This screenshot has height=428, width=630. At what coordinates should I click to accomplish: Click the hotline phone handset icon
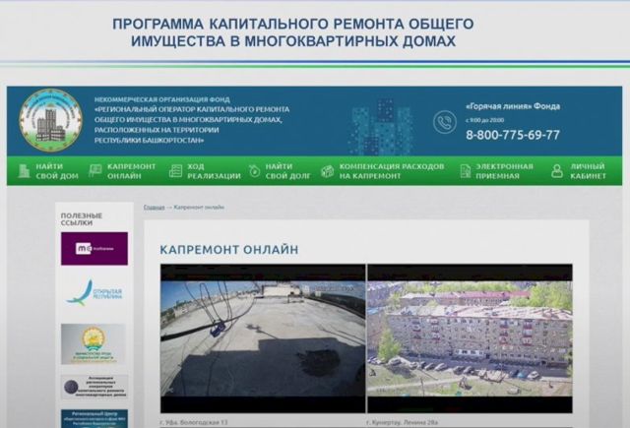coord(444,121)
